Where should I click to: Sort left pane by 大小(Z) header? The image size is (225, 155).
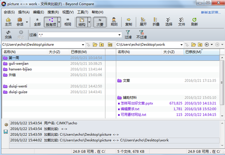click(58, 52)
